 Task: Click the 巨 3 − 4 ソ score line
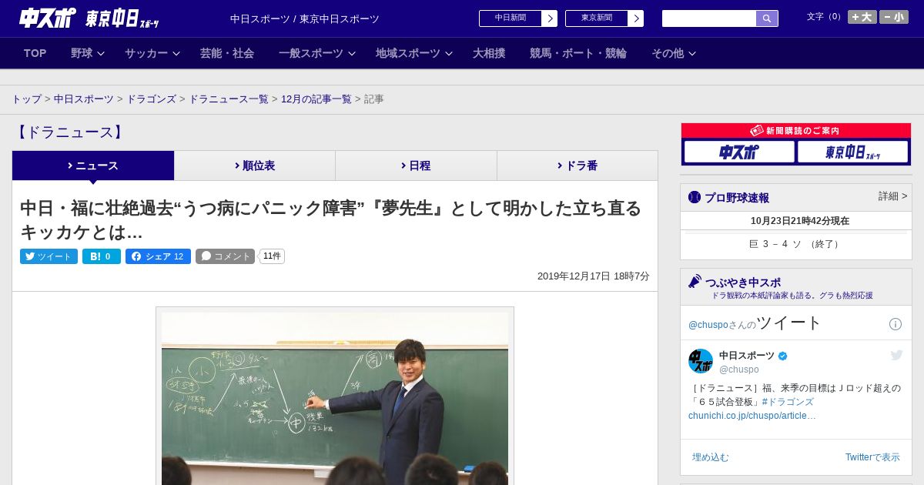tap(795, 244)
